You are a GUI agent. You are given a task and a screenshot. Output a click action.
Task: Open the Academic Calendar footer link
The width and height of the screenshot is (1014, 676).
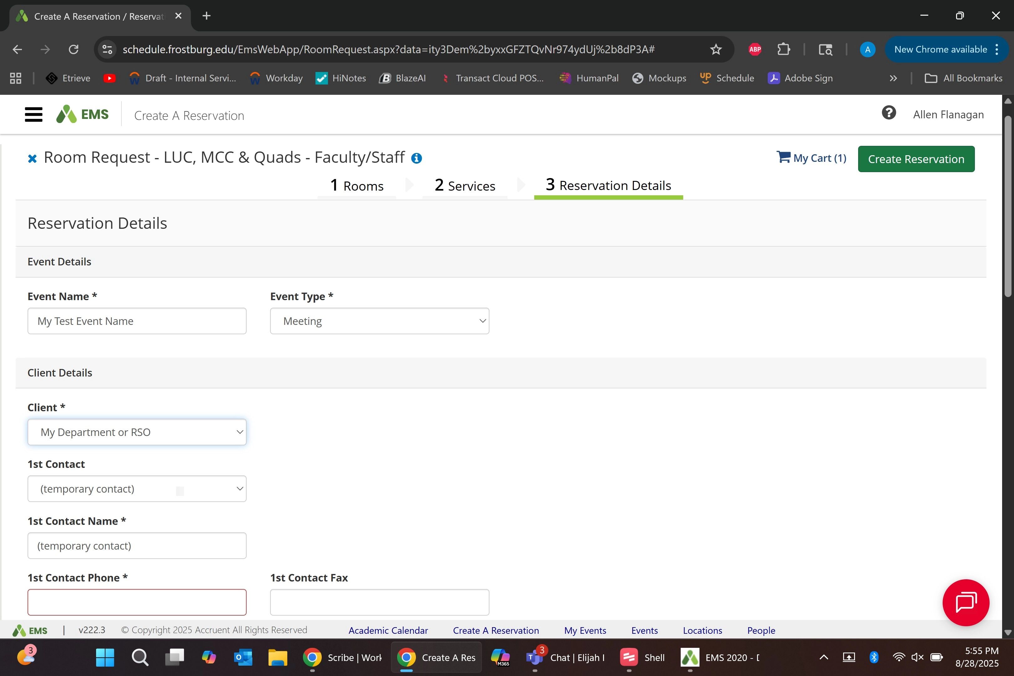[388, 630]
